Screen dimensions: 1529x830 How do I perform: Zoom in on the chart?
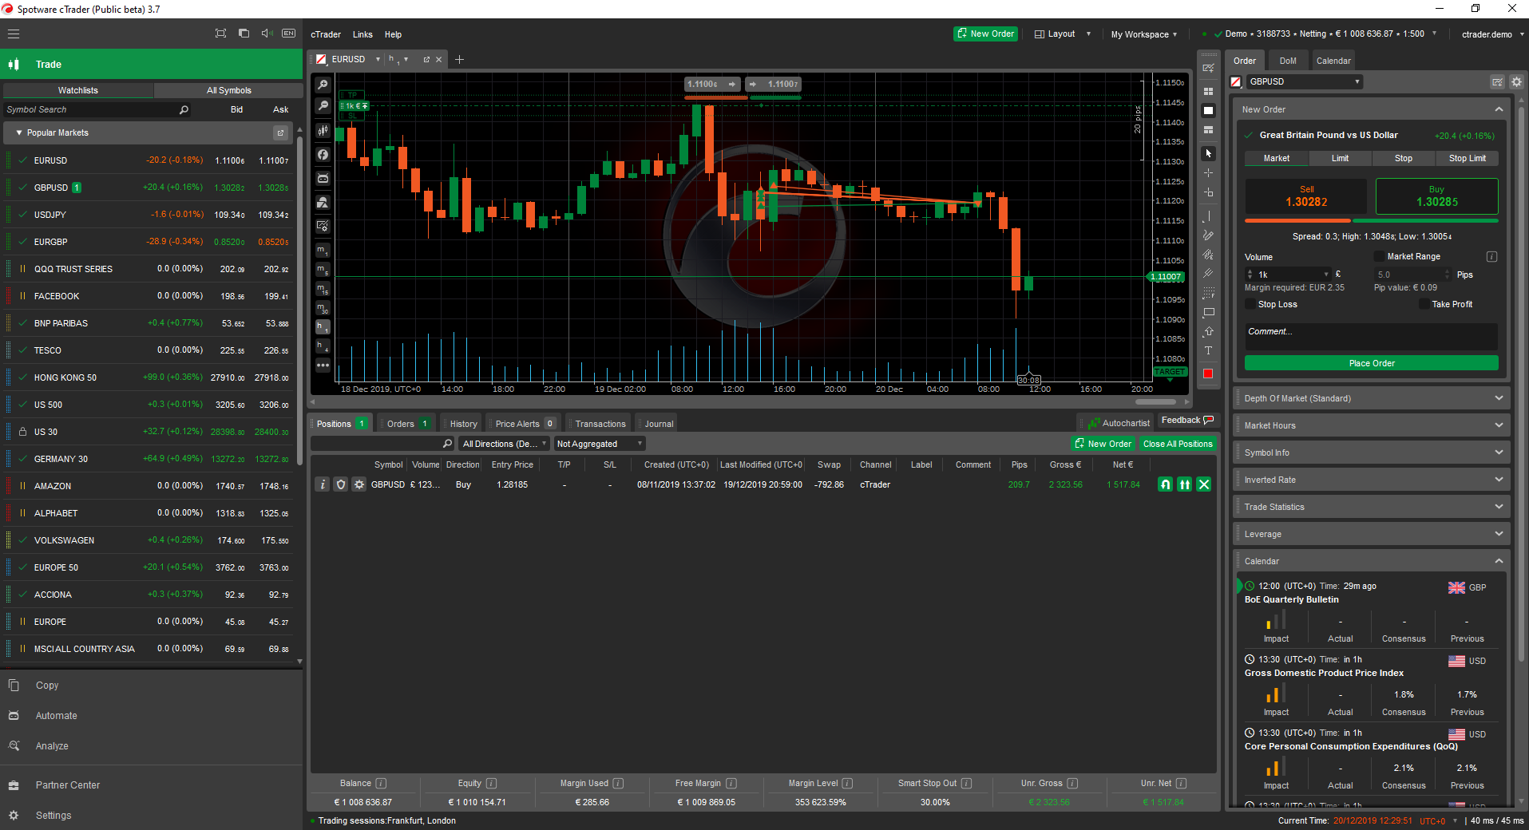click(x=323, y=85)
